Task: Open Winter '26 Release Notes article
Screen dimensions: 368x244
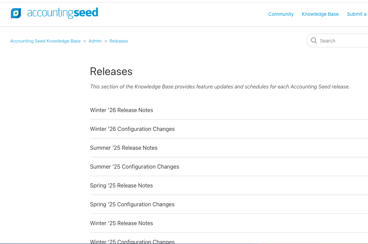Action: [x=121, y=110]
